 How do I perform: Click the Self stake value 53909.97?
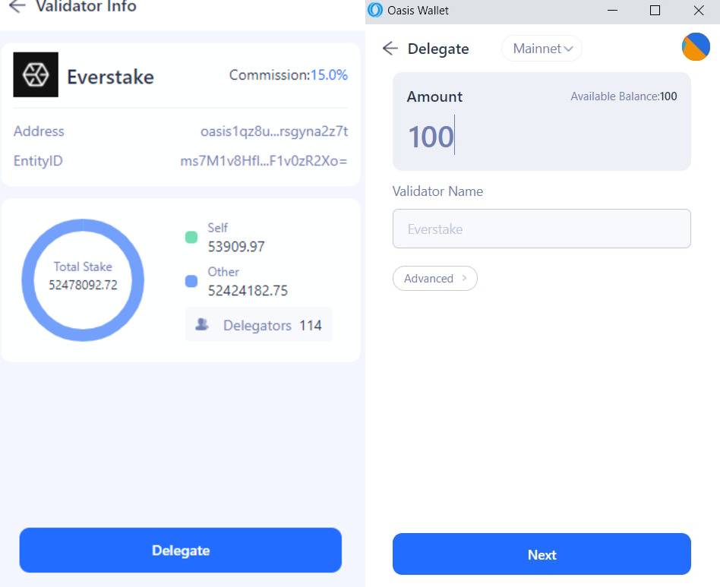pyautogui.click(x=236, y=247)
